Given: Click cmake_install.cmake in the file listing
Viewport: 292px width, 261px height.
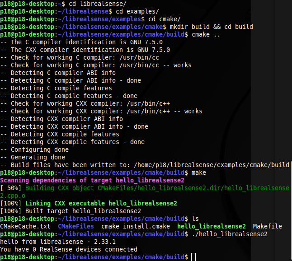Looking at the screenshot, I should [136, 226].
